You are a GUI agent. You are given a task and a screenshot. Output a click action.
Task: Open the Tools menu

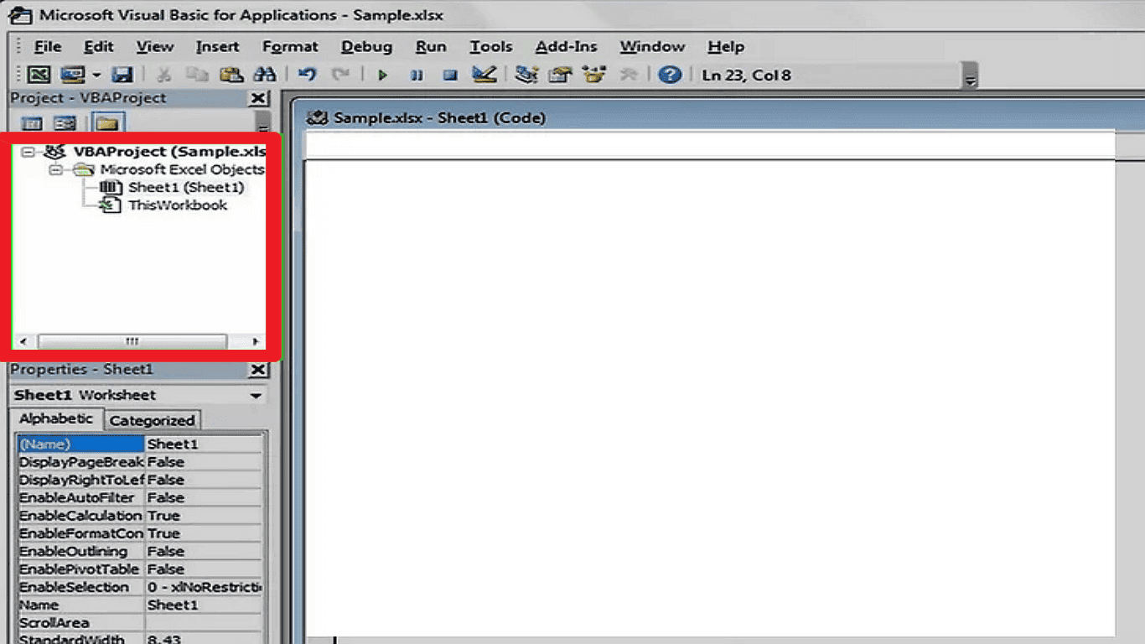490,47
